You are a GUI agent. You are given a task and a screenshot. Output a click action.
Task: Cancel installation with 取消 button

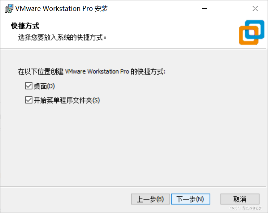[240, 199]
